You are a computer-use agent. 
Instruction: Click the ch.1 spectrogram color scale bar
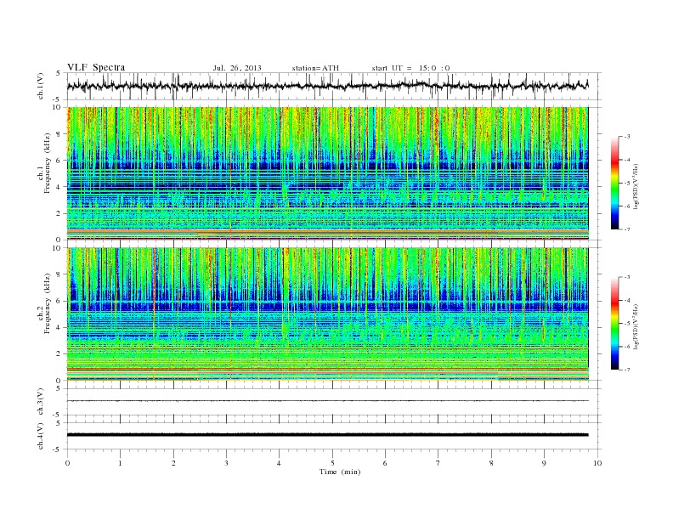(614, 184)
